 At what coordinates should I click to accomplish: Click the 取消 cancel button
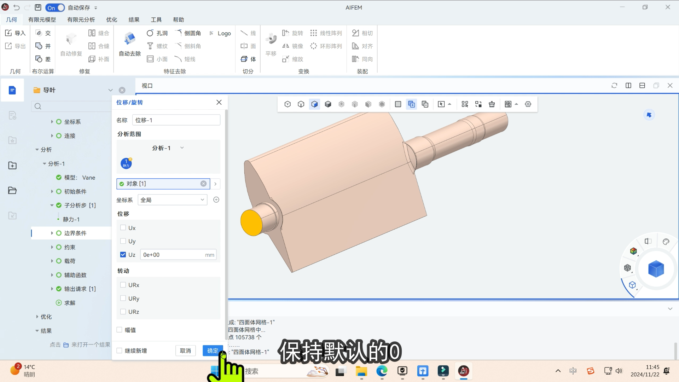pyautogui.click(x=185, y=351)
